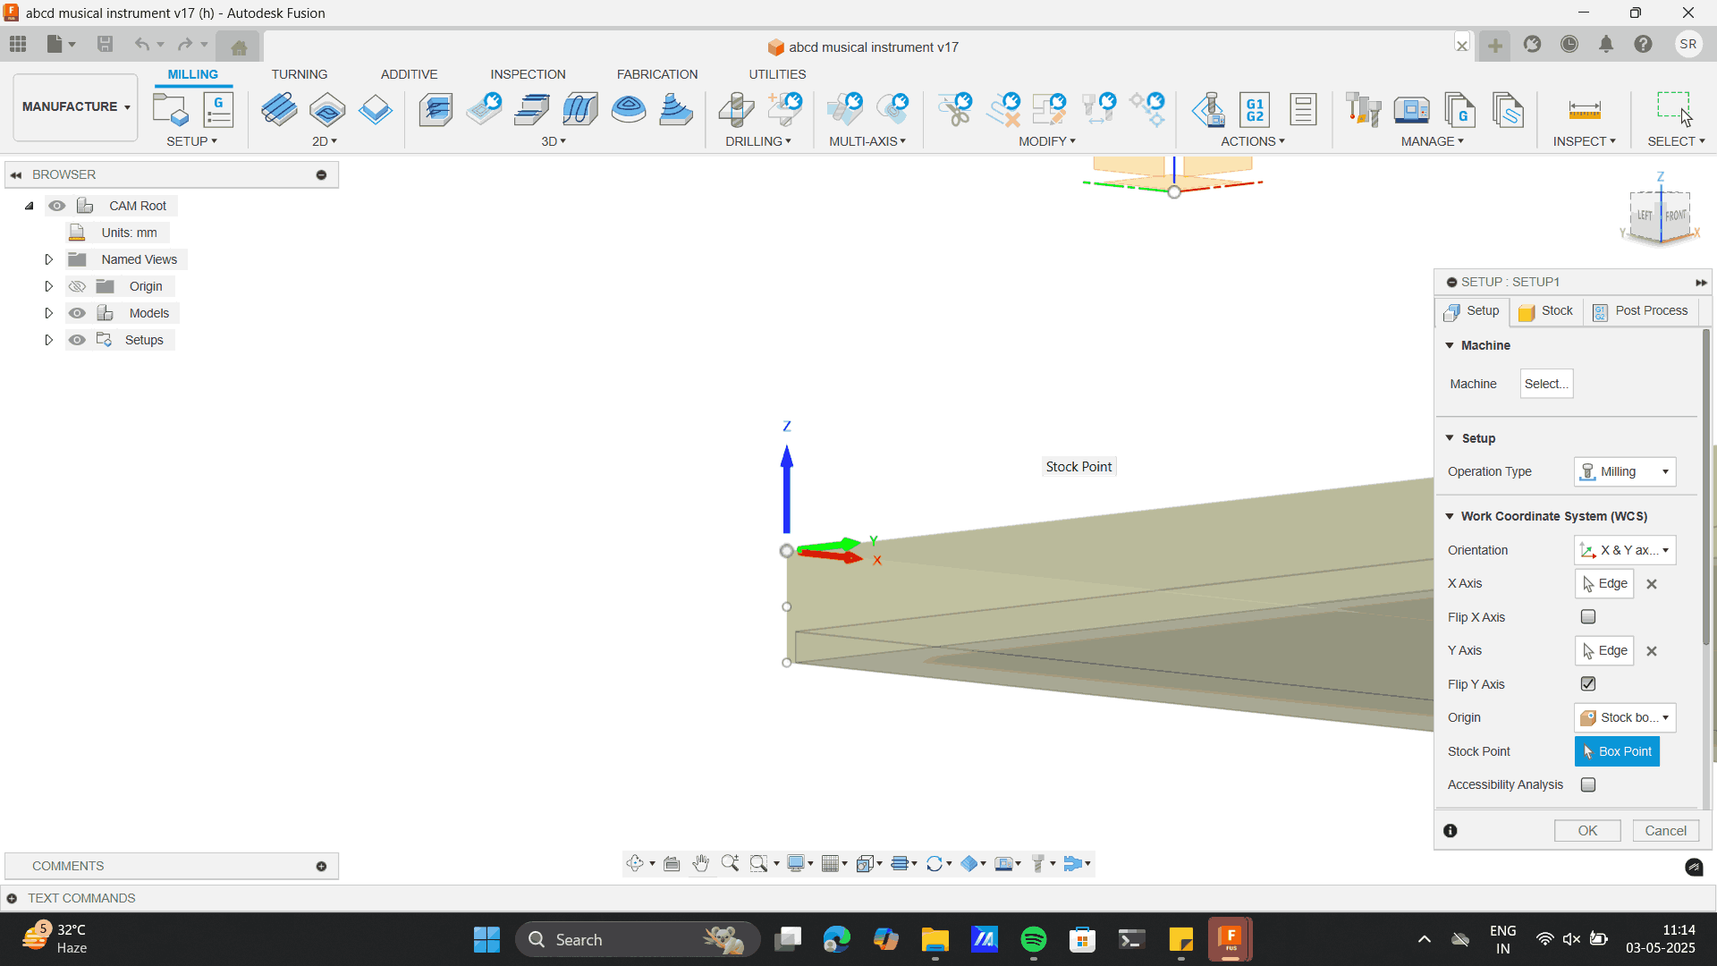Collapse the Machine section
Screen dimensions: 1717x966
[x=1450, y=345]
